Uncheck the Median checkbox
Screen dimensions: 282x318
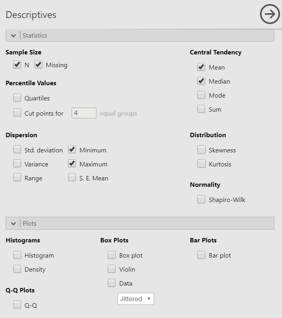point(201,81)
